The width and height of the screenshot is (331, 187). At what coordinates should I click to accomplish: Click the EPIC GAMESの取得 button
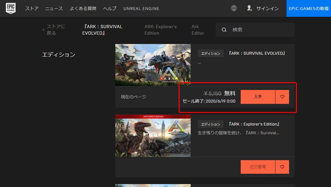[x=309, y=8]
